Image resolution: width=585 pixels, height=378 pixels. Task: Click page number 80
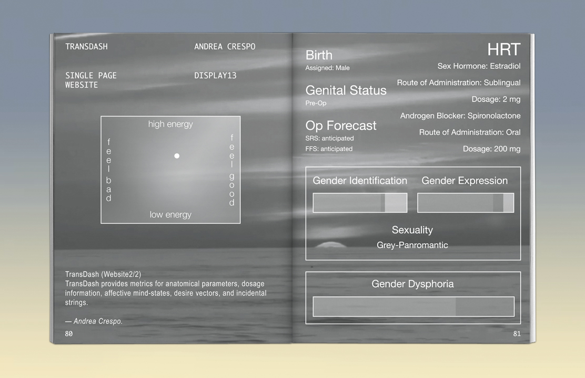68,334
